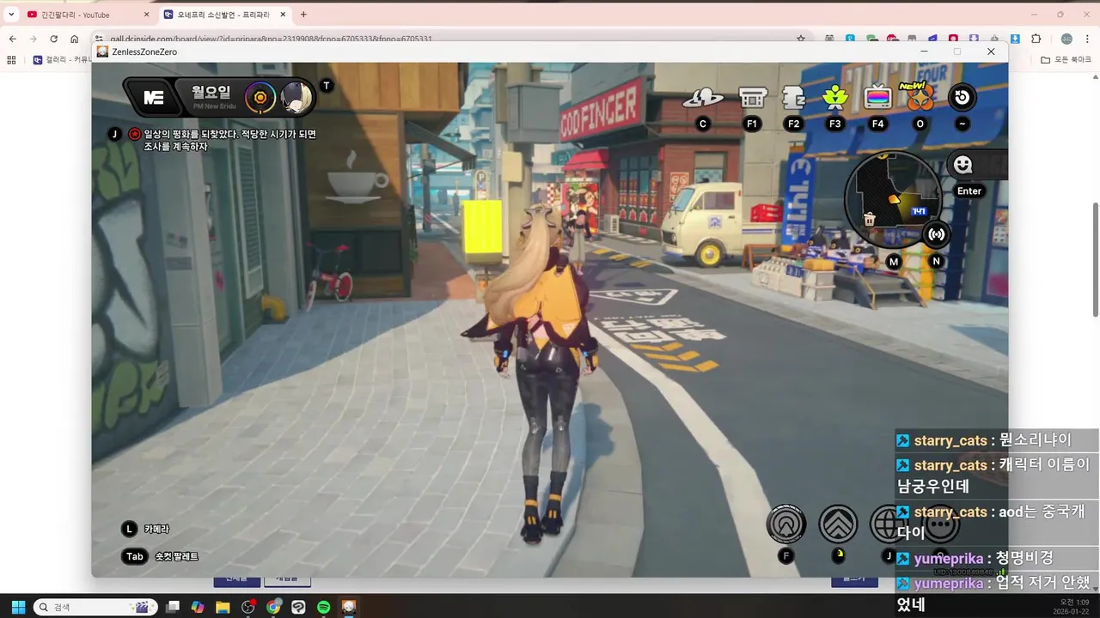Go to the browser home page
The height and width of the screenshot is (618, 1100).
coord(75,39)
